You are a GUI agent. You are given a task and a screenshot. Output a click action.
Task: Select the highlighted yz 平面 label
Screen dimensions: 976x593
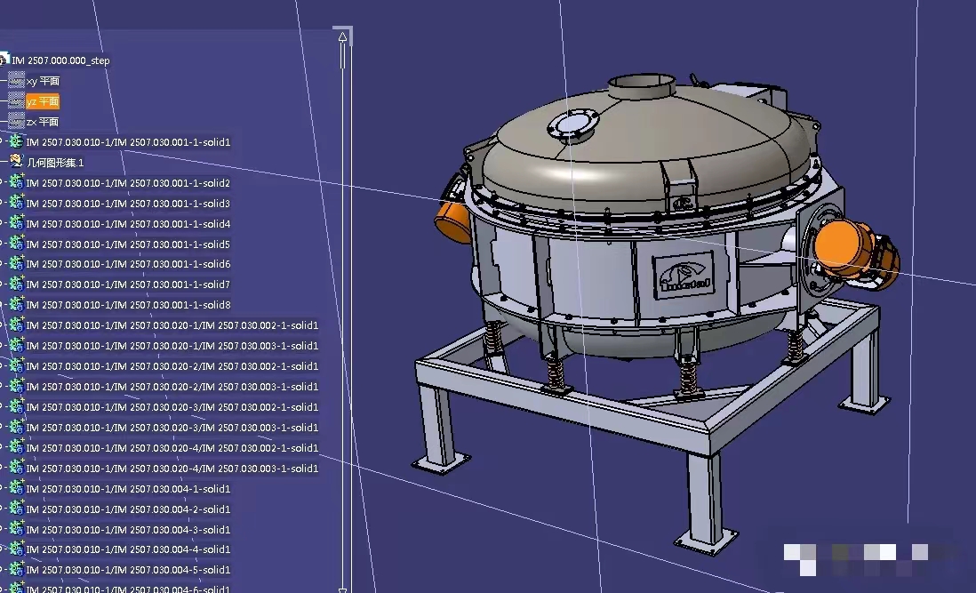[x=43, y=101]
